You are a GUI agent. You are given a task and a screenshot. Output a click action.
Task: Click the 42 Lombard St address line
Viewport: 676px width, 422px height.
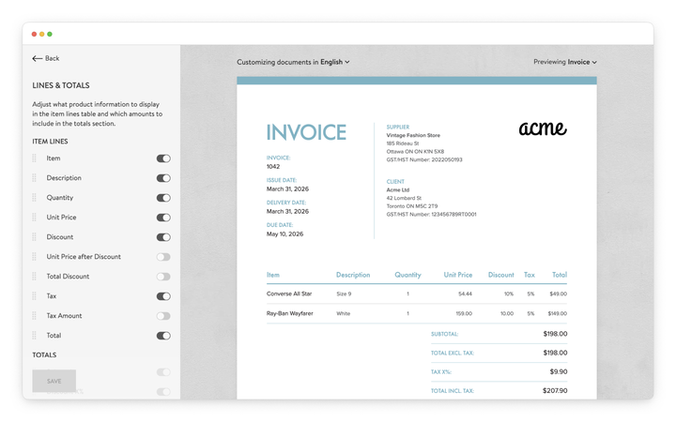pyautogui.click(x=404, y=198)
